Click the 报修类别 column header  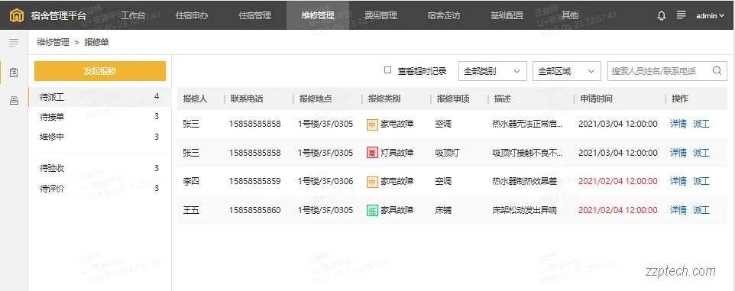tap(384, 99)
